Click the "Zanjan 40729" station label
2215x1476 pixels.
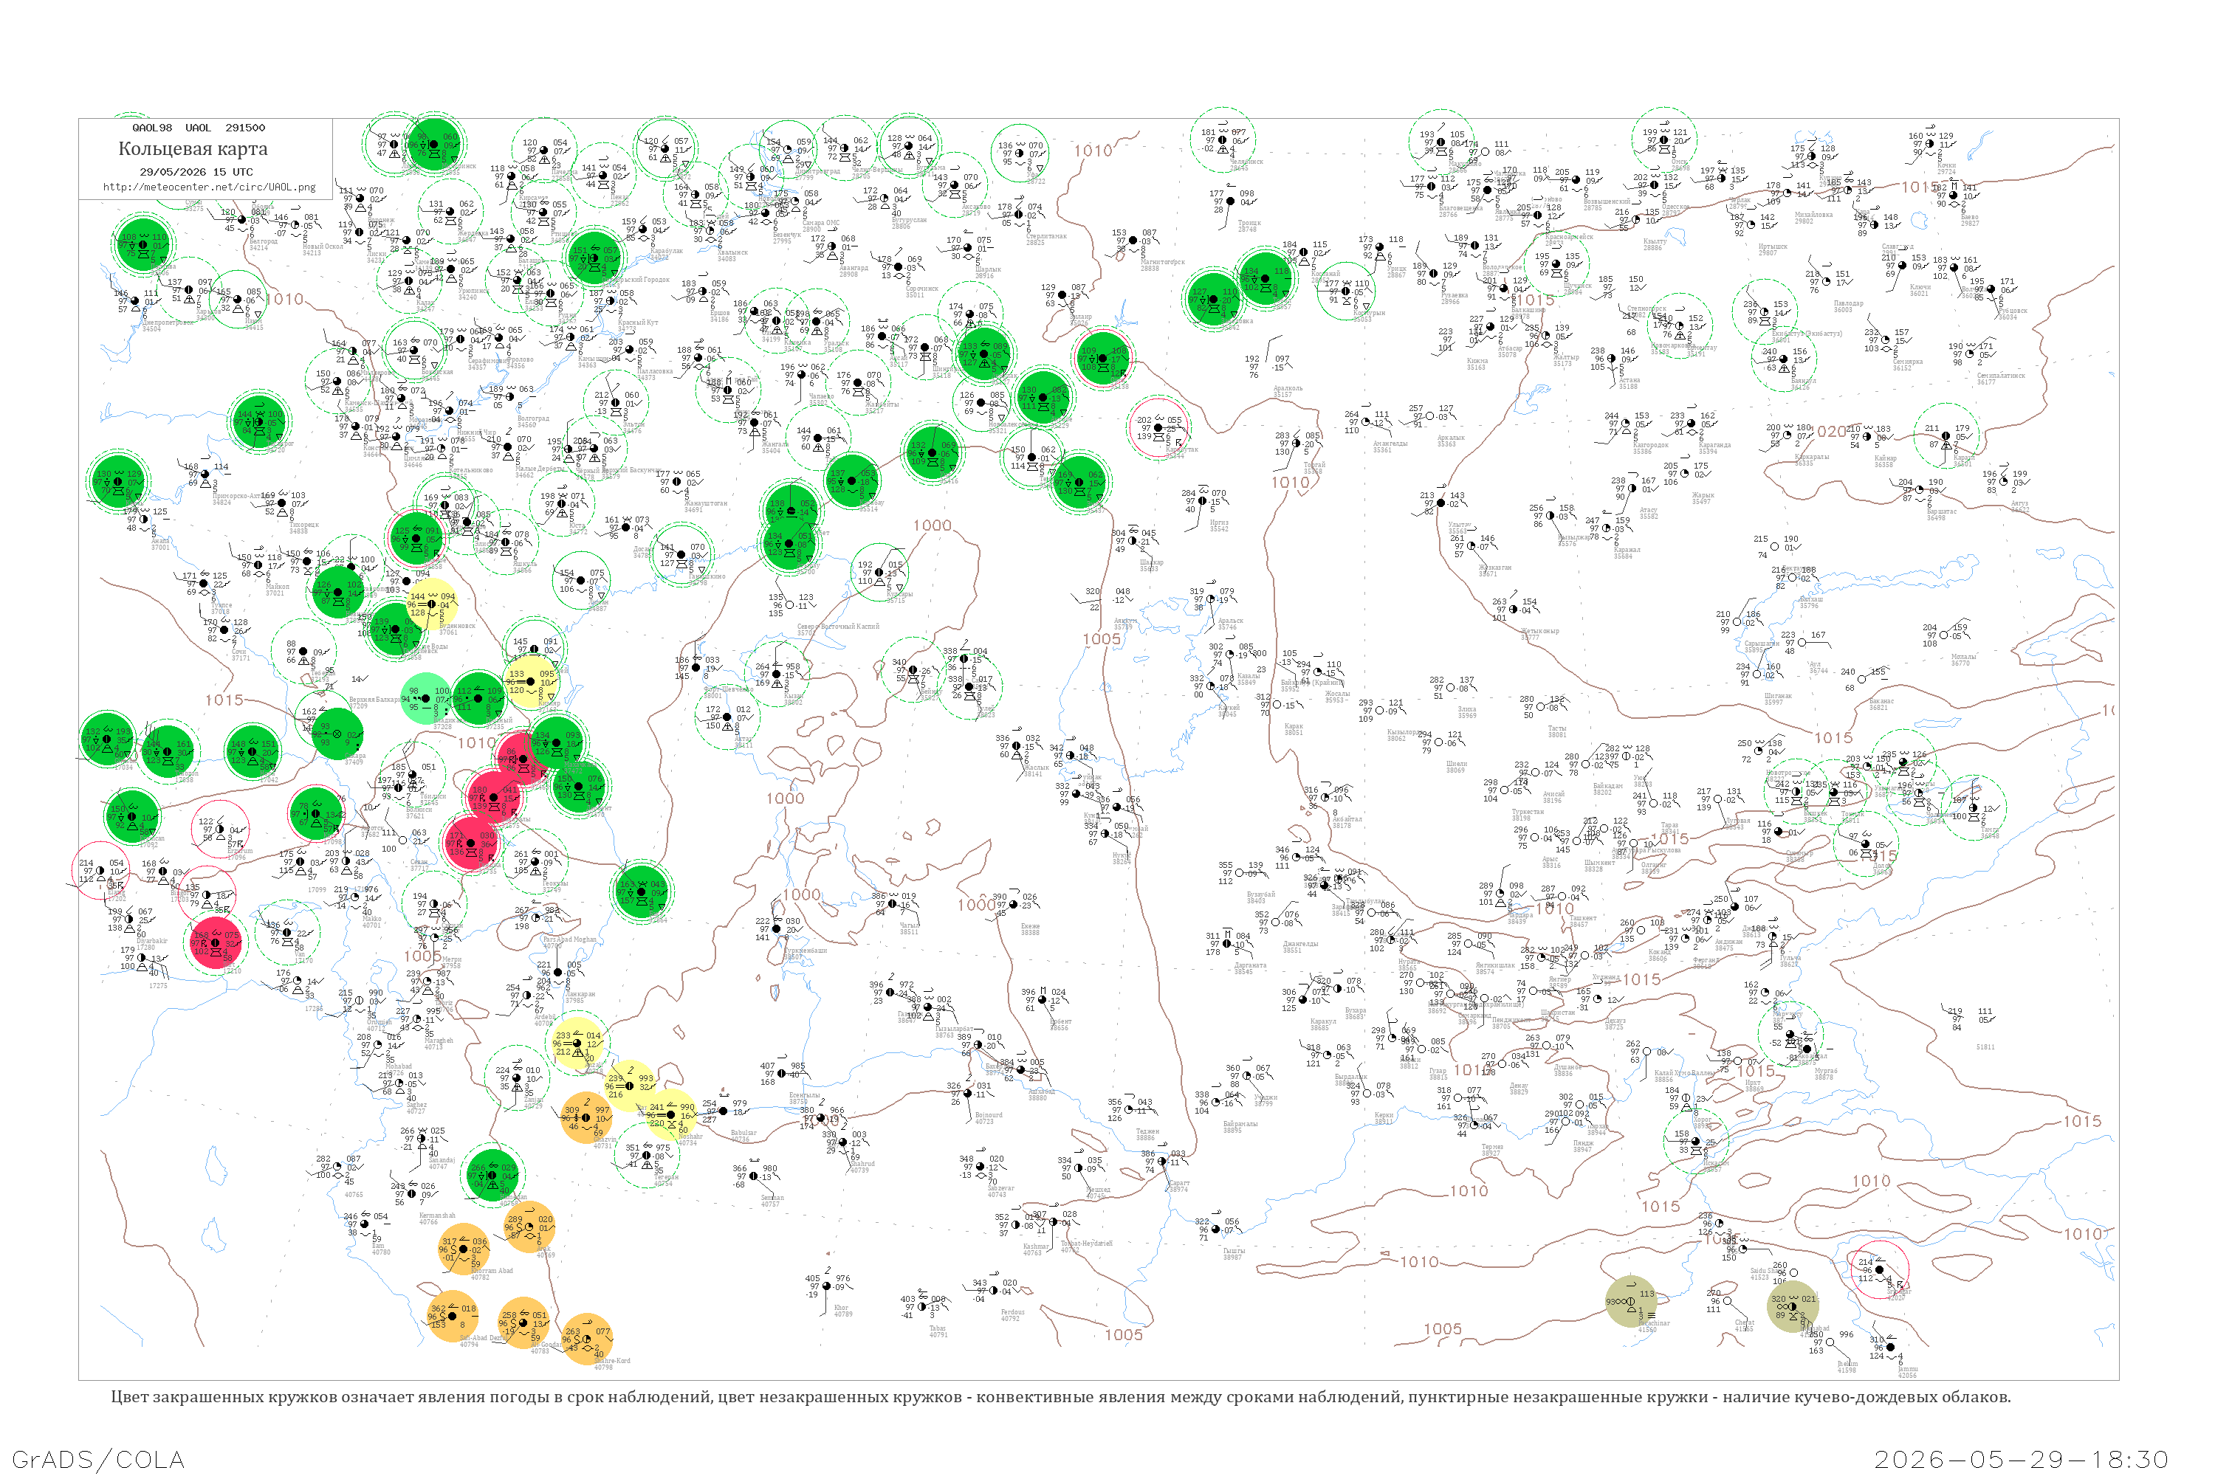tap(533, 1103)
